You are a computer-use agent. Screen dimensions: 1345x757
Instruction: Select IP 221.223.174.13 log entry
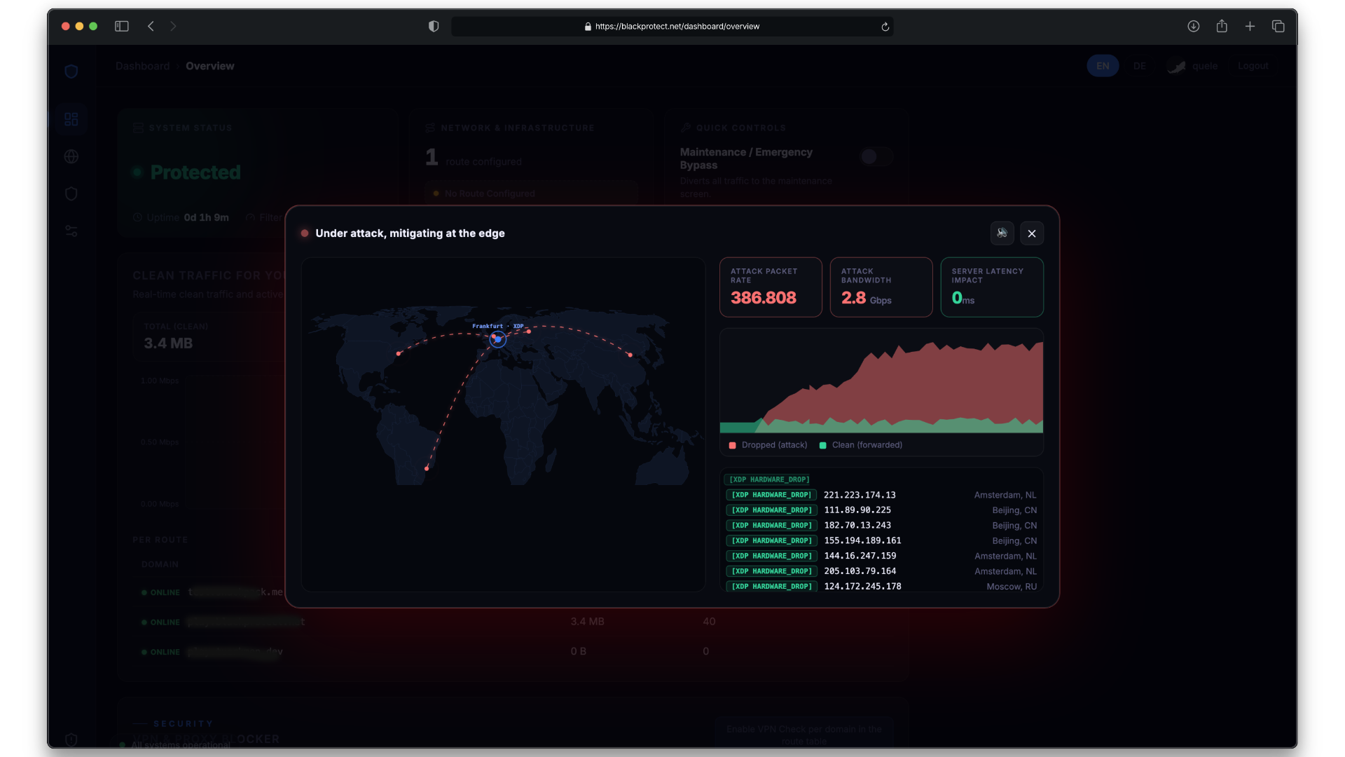point(881,495)
